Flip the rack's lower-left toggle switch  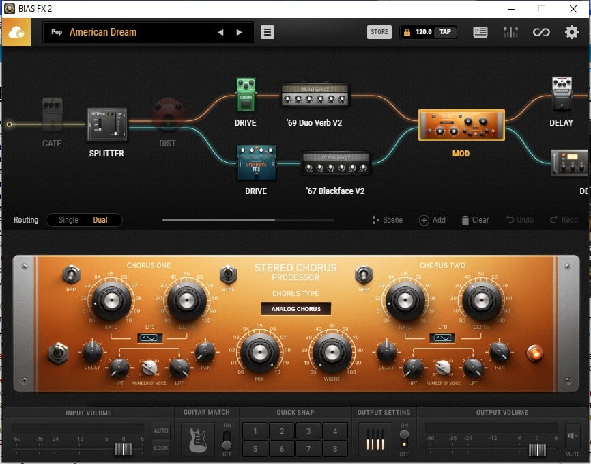[x=58, y=353]
